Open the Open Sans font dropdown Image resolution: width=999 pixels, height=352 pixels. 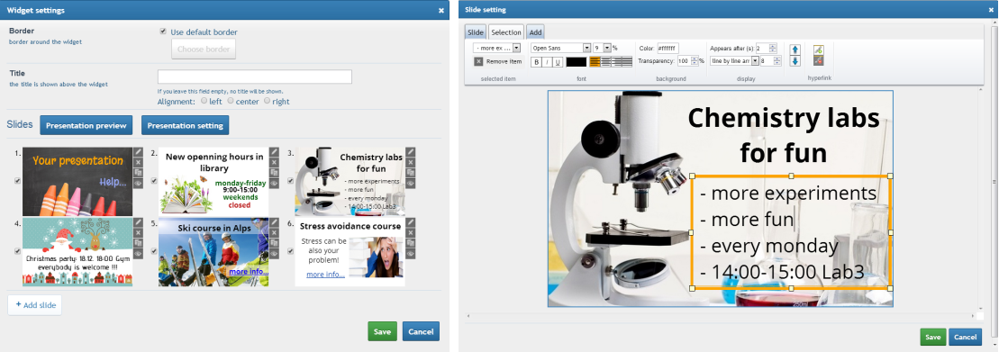click(x=561, y=48)
